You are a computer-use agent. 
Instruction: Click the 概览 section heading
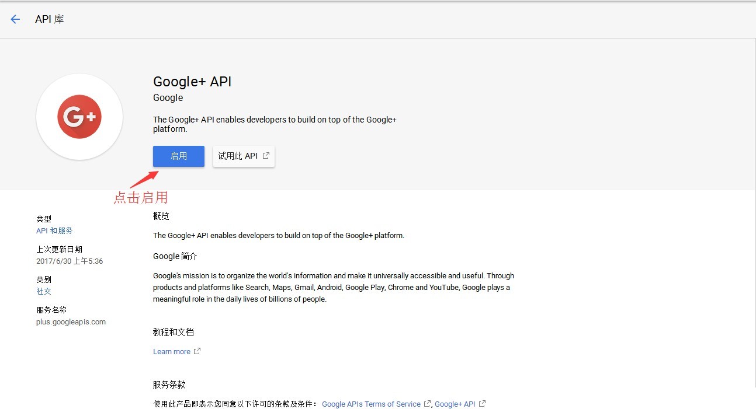[161, 216]
